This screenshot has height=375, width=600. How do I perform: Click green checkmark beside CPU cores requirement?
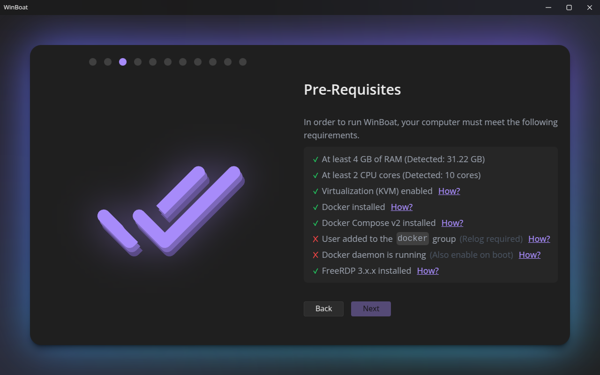click(315, 175)
